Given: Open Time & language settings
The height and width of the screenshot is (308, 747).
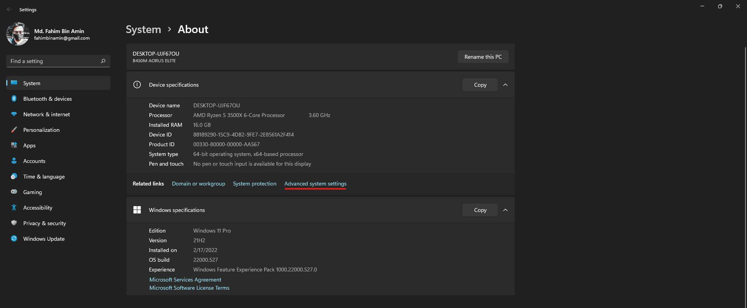Looking at the screenshot, I should click(58, 177).
